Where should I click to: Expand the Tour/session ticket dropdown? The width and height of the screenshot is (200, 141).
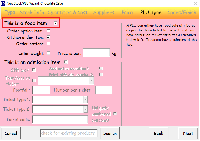pyautogui.click(x=91, y=80)
